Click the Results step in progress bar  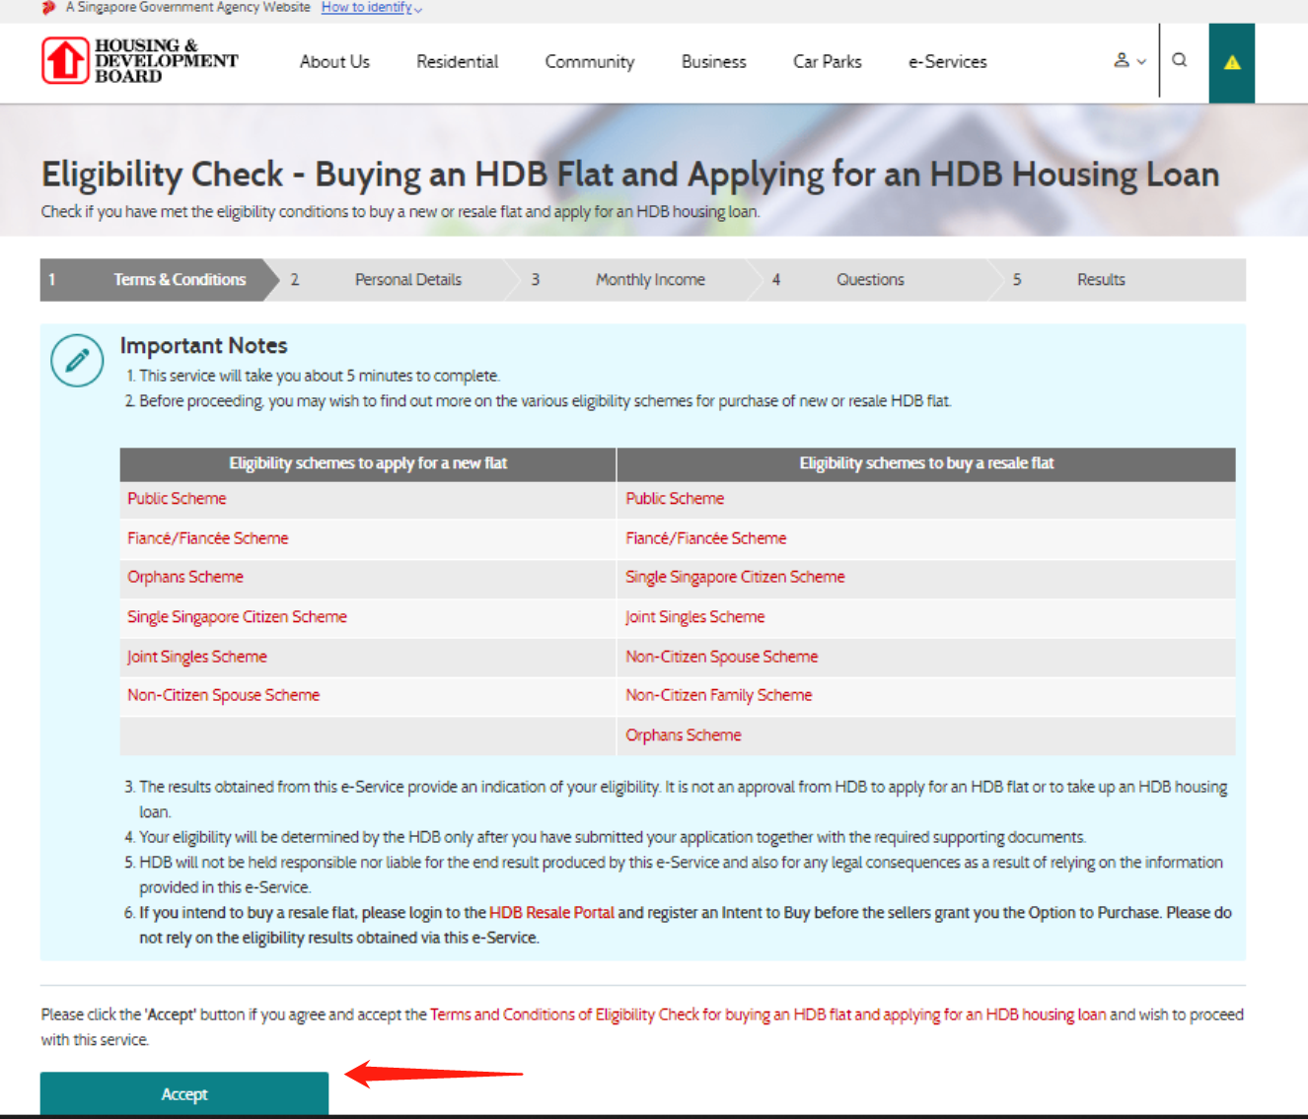[1100, 280]
